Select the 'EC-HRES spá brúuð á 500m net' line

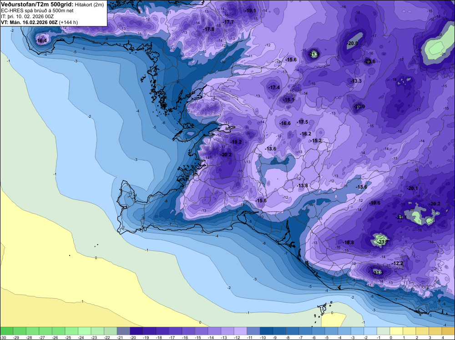pyautogui.click(x=37, y=11)
